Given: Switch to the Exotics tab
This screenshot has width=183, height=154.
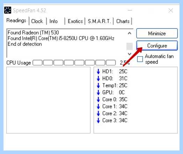Looking at the screenshot, I should [x=75, y=21].
